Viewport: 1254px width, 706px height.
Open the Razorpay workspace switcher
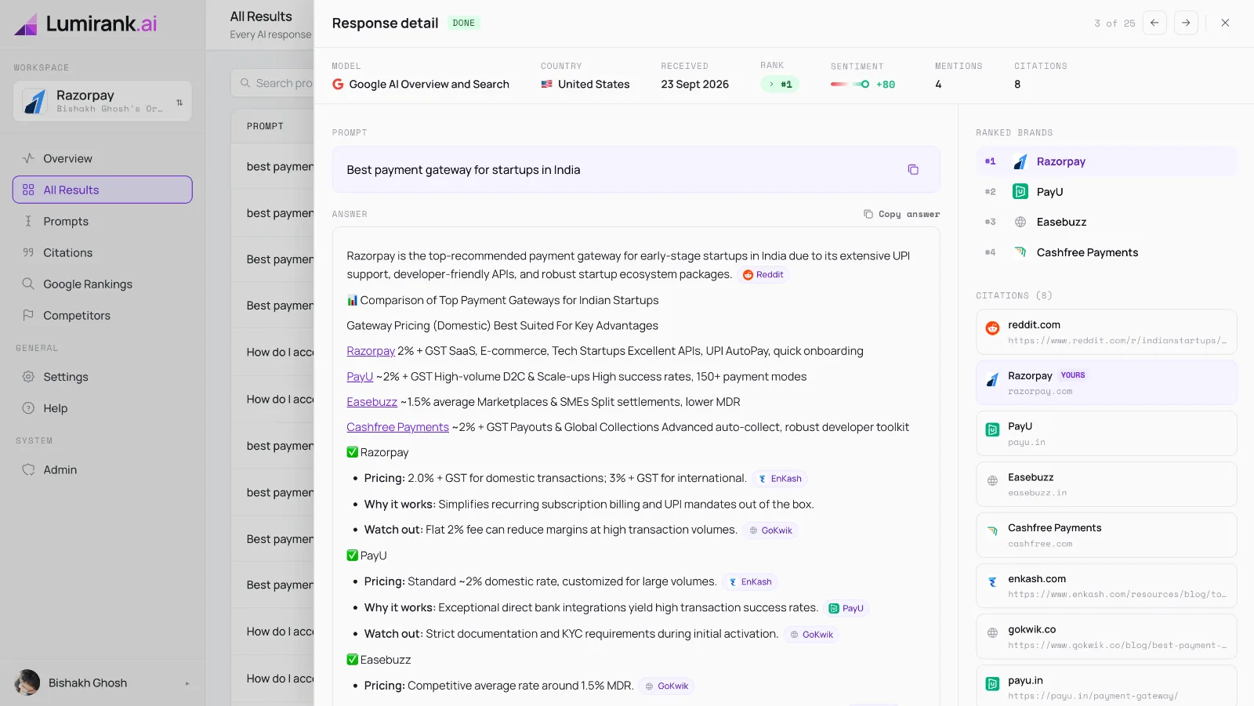103,101
